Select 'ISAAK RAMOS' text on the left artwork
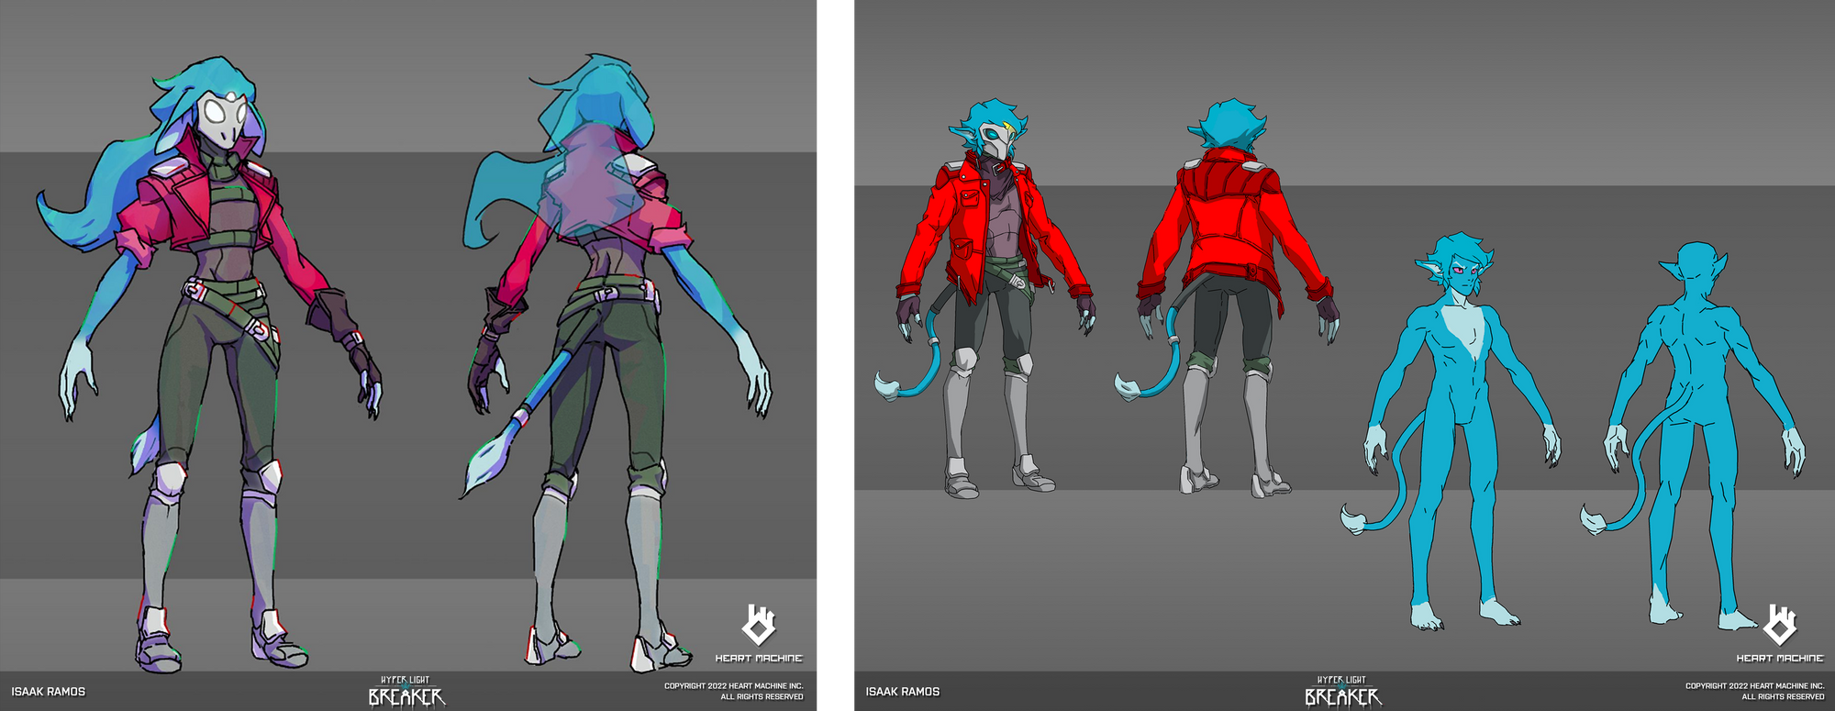1835x711 pixels. pos(49,692)
